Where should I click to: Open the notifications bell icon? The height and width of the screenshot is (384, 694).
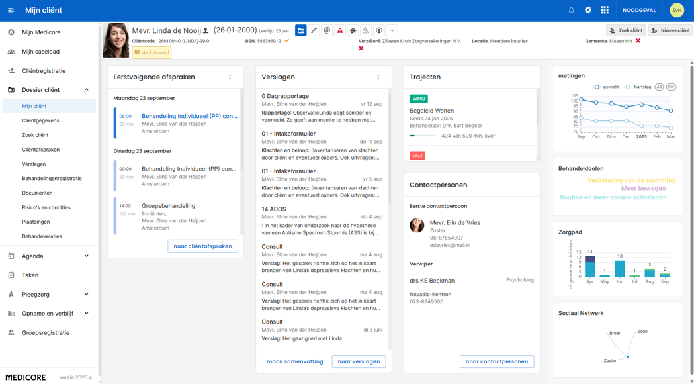point(571,10)
